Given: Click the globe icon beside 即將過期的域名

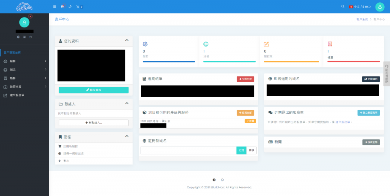Looking at the screenshot, I should [270, 79].
